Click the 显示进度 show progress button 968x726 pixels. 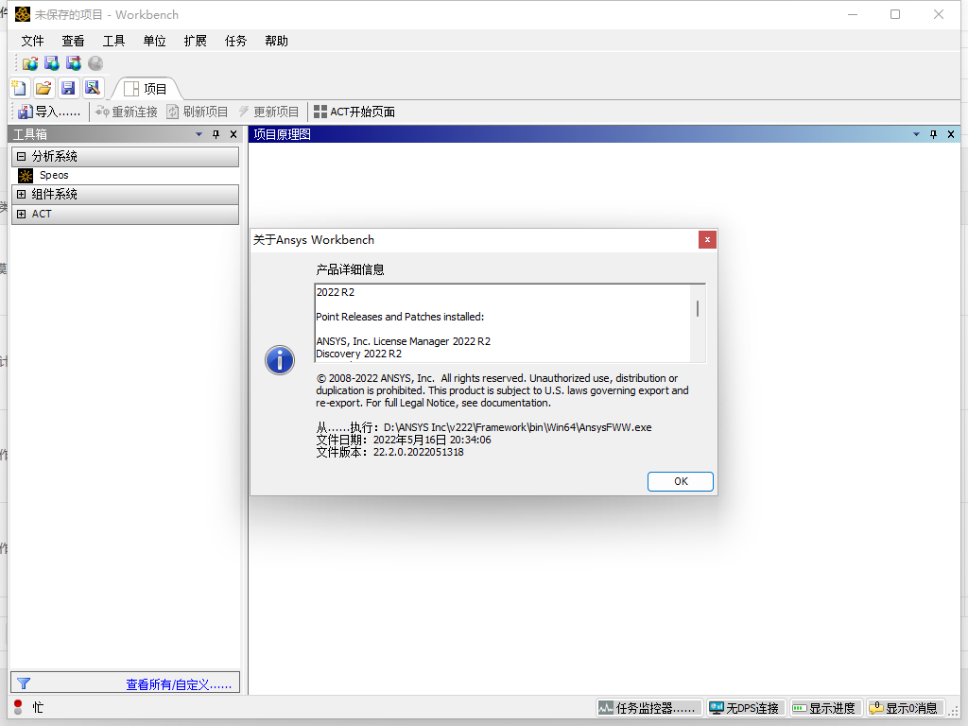tap(824, 707)
